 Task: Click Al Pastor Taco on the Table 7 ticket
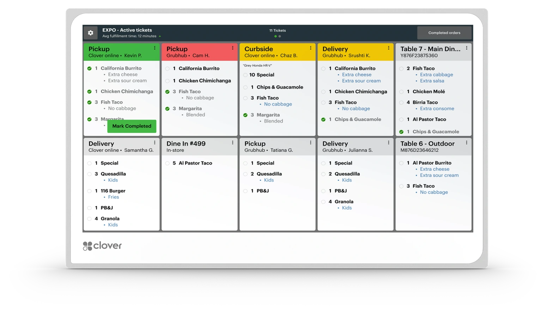click(429, 120)
